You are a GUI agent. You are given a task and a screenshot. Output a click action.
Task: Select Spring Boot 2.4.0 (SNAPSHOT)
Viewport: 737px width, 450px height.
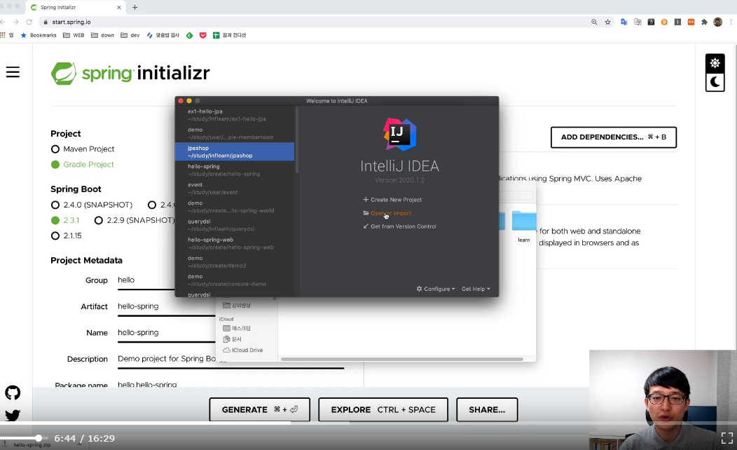coord(55,205)
